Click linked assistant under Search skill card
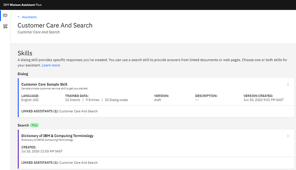The width and height of the screenshot is (296, 170). pos(78,163)
